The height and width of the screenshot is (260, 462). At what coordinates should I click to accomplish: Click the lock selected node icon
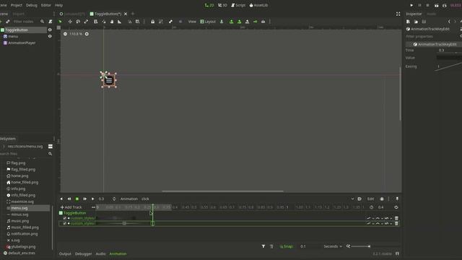click(x=152, y=22)
